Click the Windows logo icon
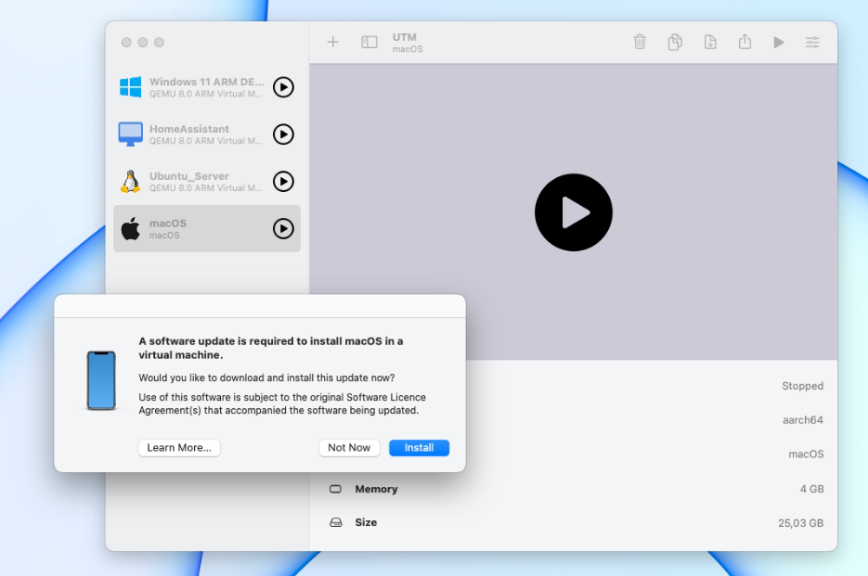Image resolution: width=868 pixels, height=576 pixels. coord(131,87)
